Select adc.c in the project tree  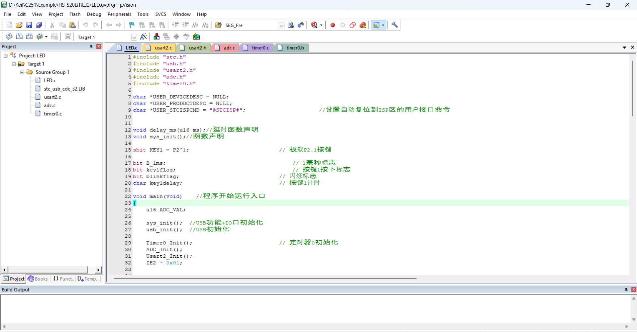click(50, 105)
